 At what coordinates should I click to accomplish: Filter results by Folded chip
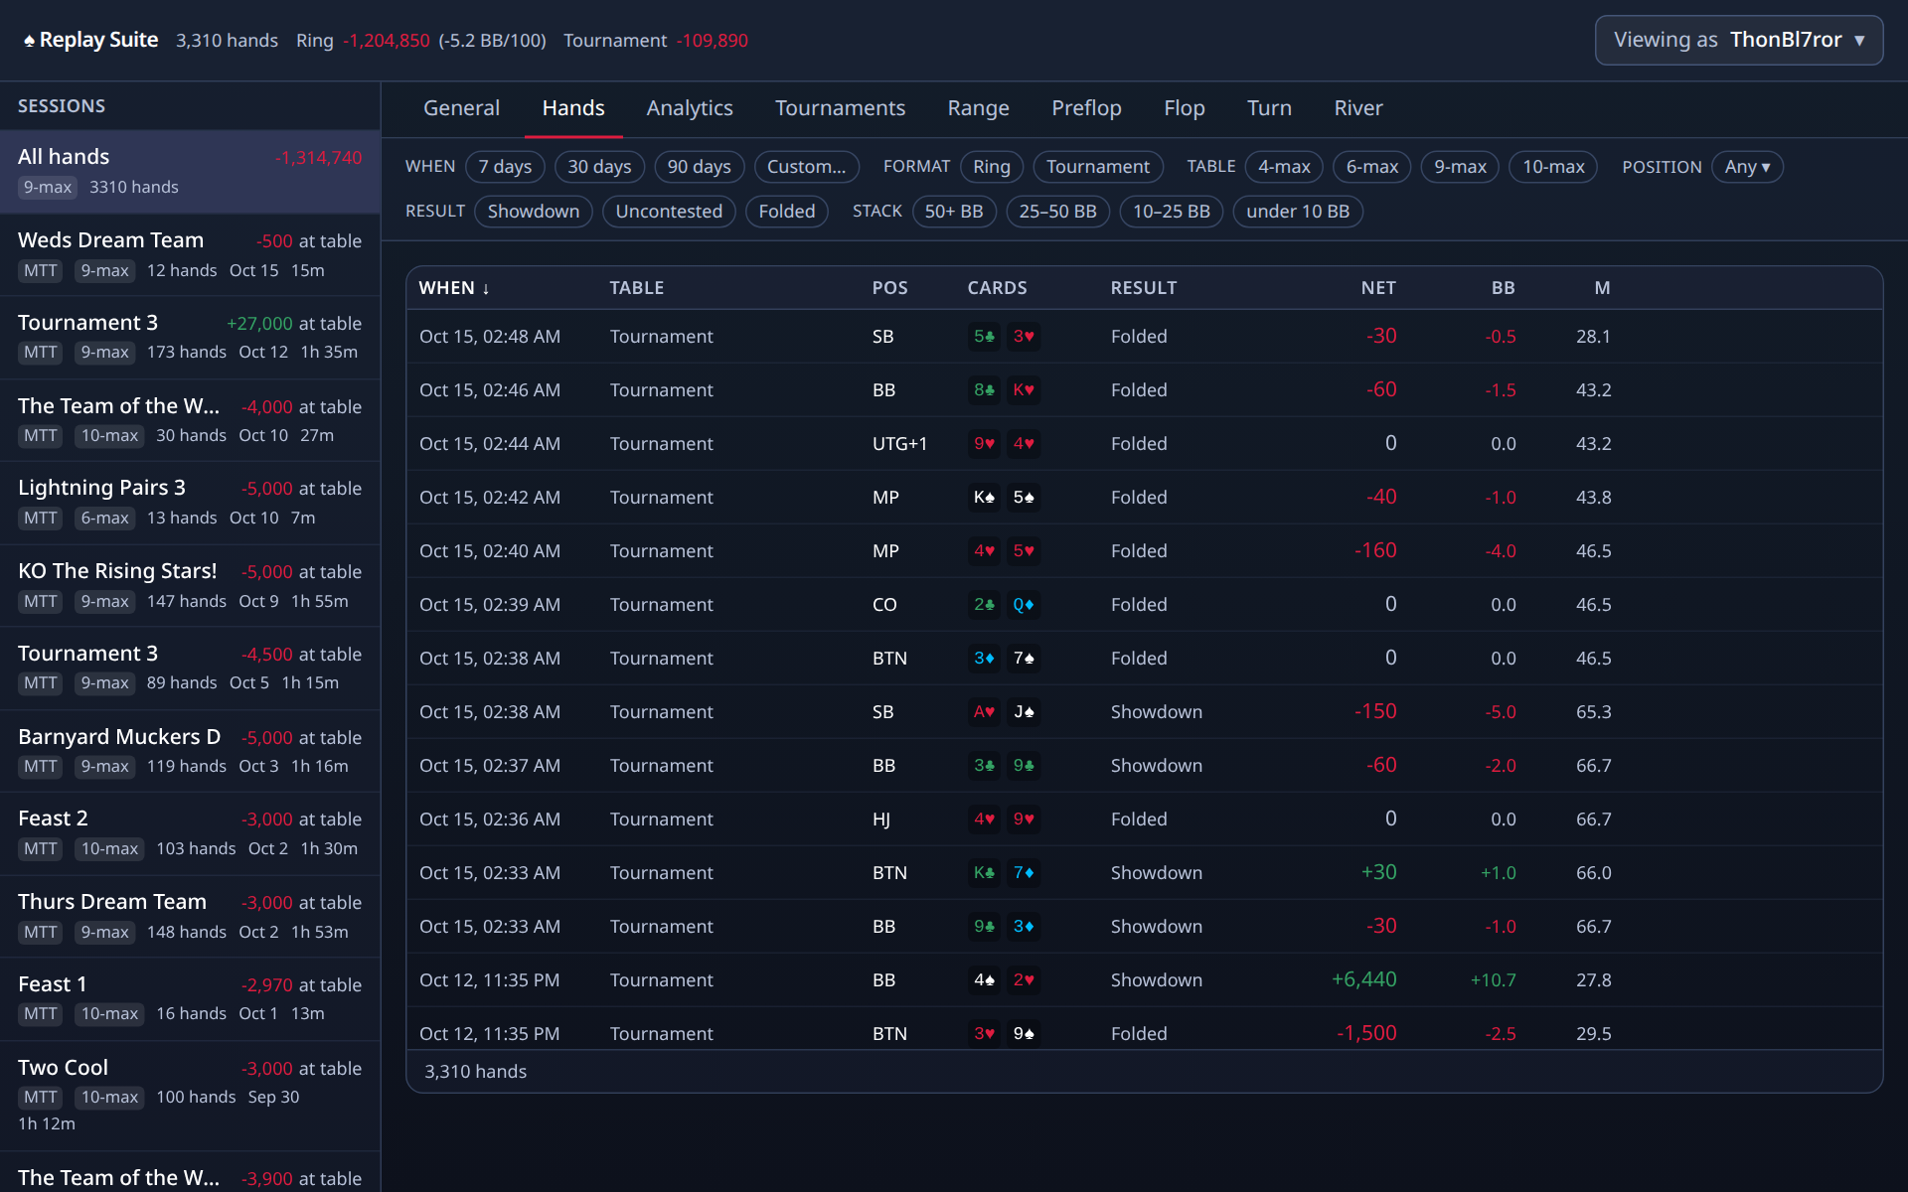pyautogui.click(x=786, y=212)
